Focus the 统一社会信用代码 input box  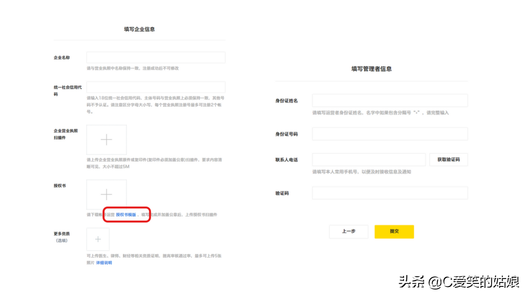pyautogui.click(x=156, y=87)
